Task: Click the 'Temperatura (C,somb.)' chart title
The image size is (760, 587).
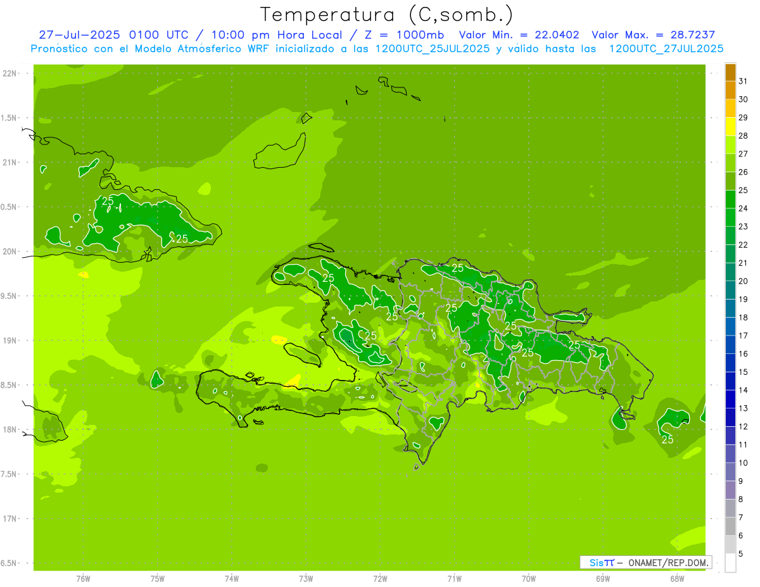Action: (386, 15)
